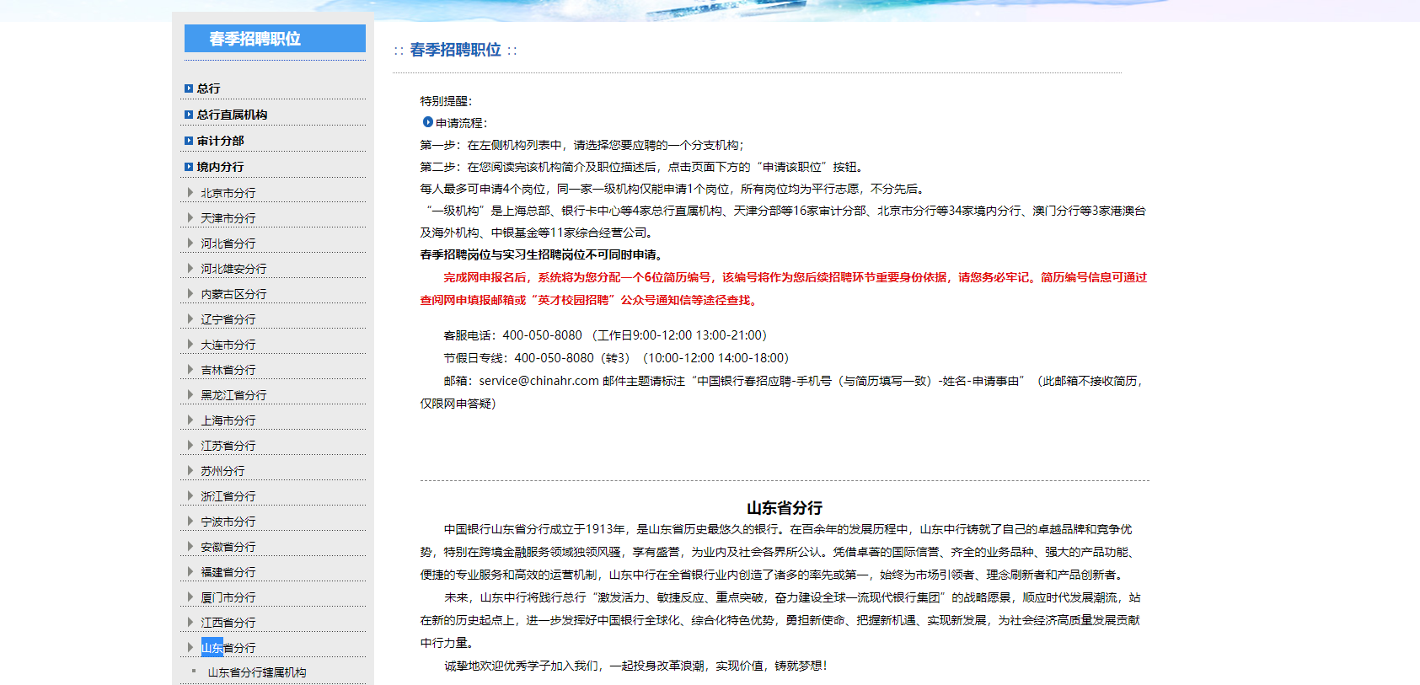
Task: Click the 春季招聘职位 page heading
Action: click(x=455, y=50)
